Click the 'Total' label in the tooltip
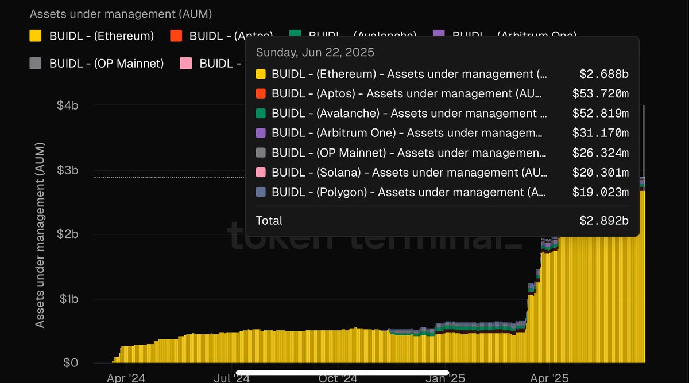The height and width of the screenshot is (383, 689). (269, 221)
